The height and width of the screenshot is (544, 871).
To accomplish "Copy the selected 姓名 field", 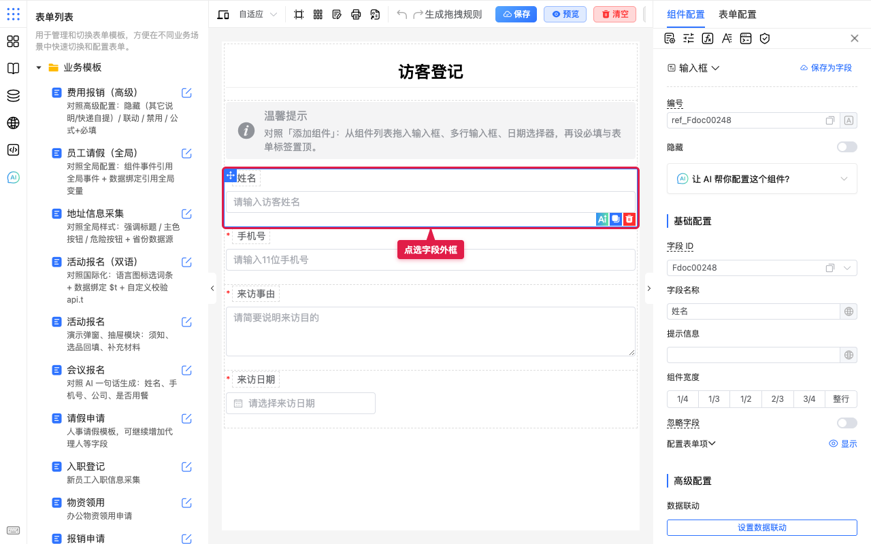I will (616, 219).
